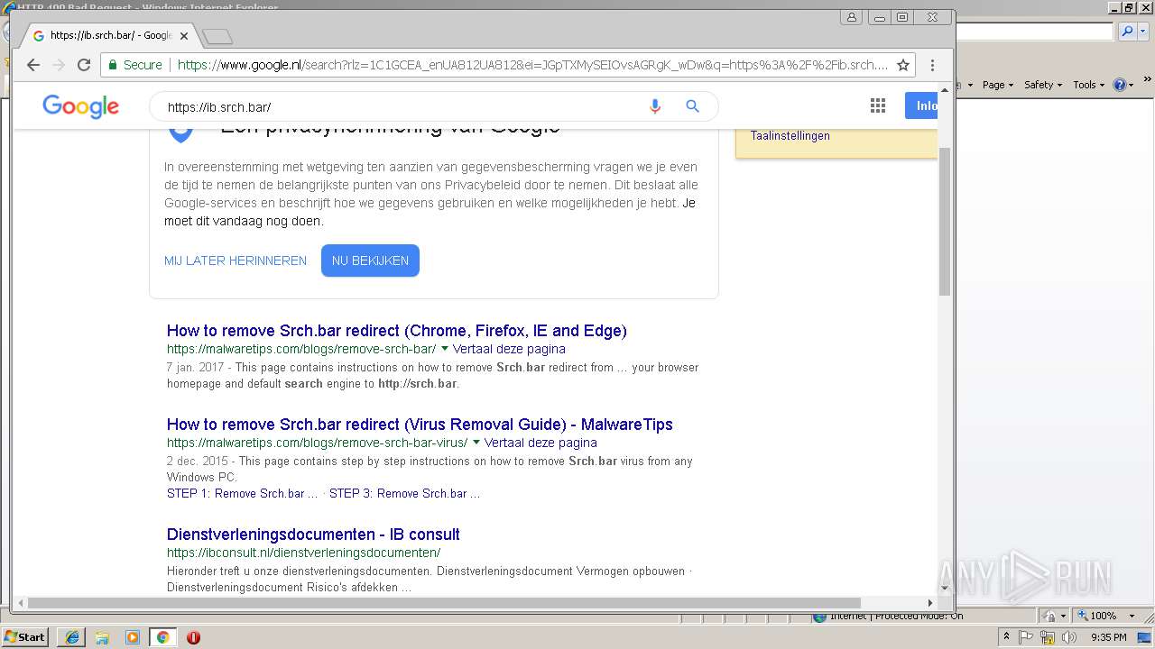1155x649 pixels.
Task: Click Vertaal deze pagina for the virus guide
Action: click(x=541, y=443)
